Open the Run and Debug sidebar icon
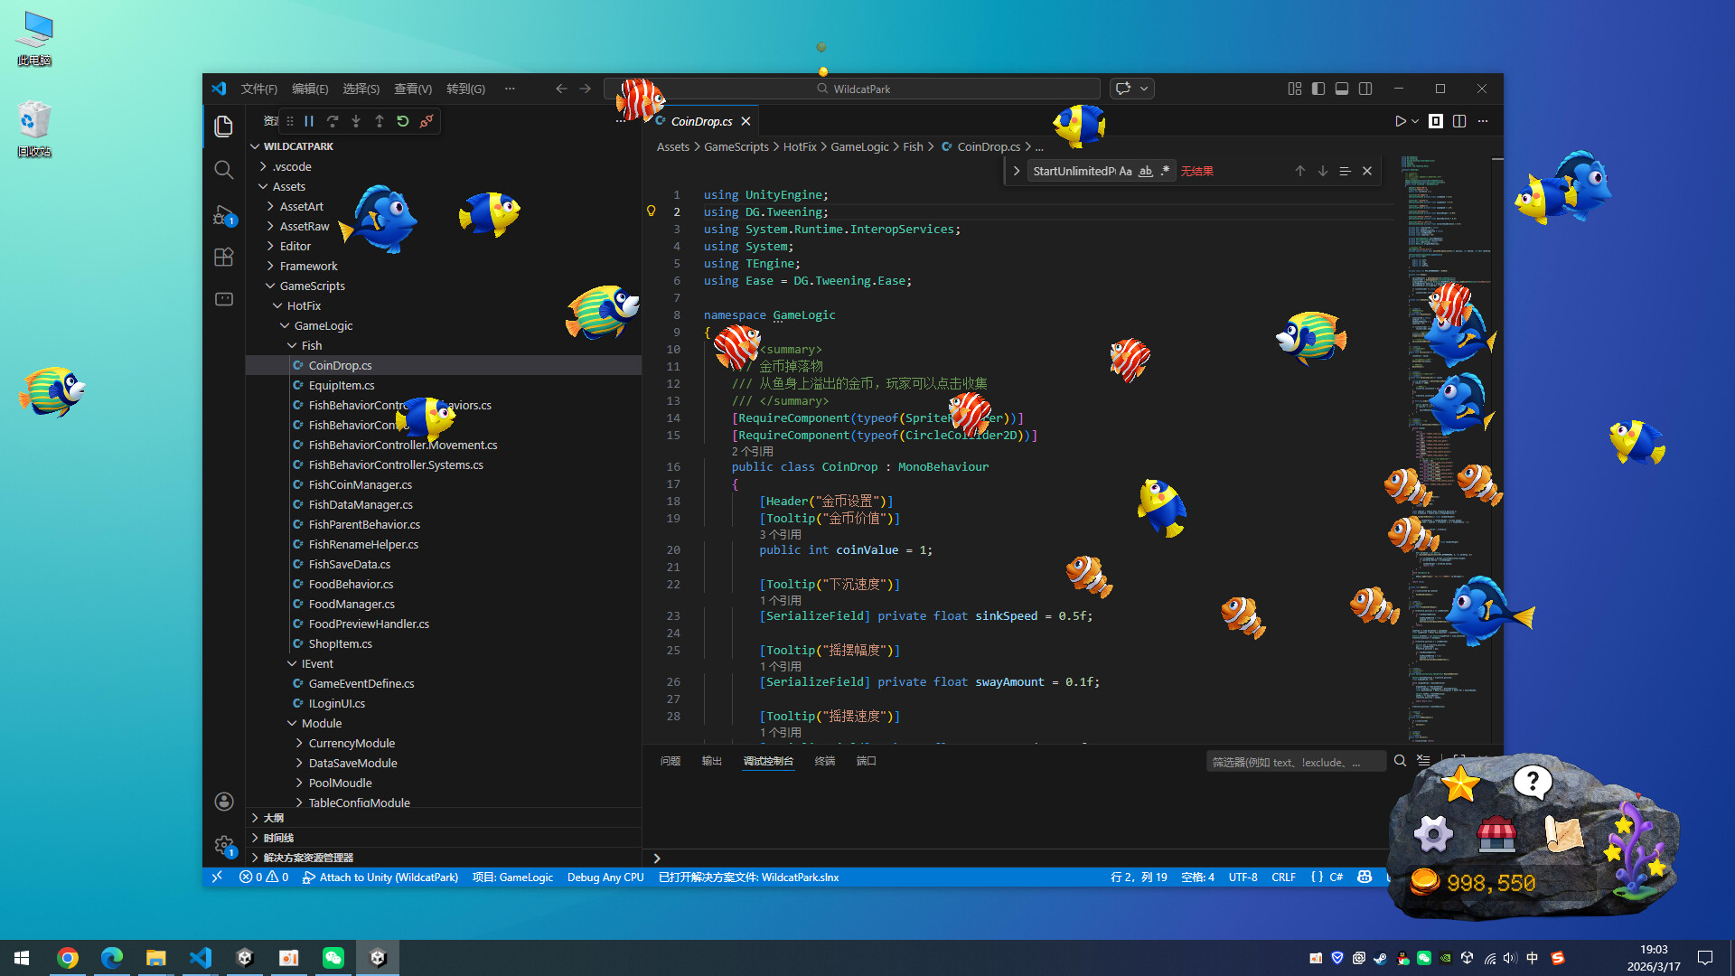This screenshot has width=1735, height=976. [x=223, y=215]
